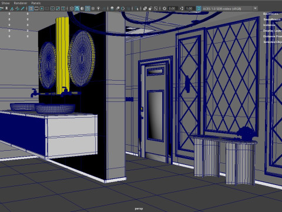Click the use all lights bulb icon
The width and height of the screenshot is (282, 212).
click(98, 8)
